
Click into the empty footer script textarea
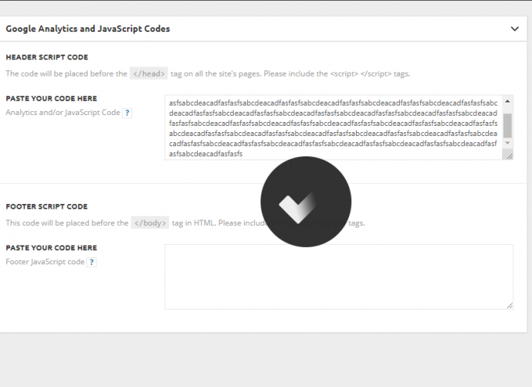click(339, 277)
